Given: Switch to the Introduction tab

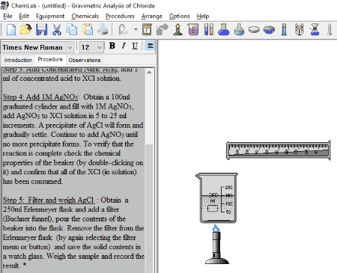Looking at the screenshot, I should [x=18, y=60].
